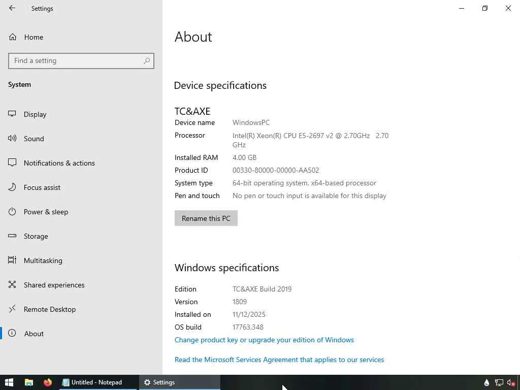Viewport: 520px width, 390px height.
Task: Open File Explorer from the taskbar
Action: (29, 382)
